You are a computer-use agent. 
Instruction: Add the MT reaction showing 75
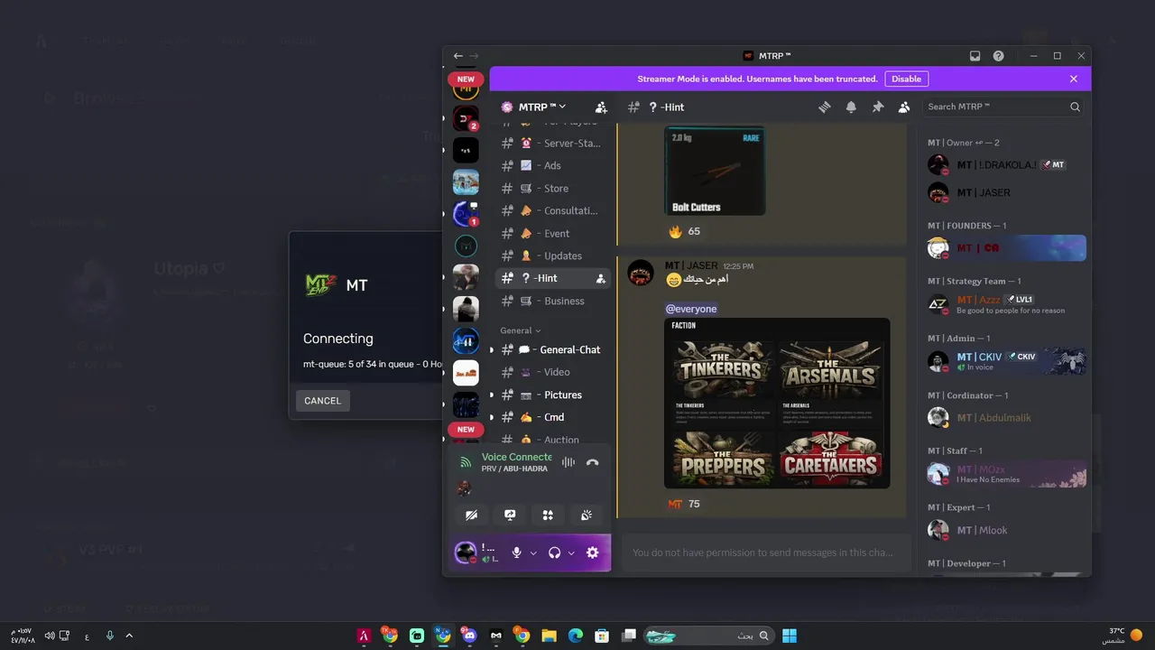[684, 504]
